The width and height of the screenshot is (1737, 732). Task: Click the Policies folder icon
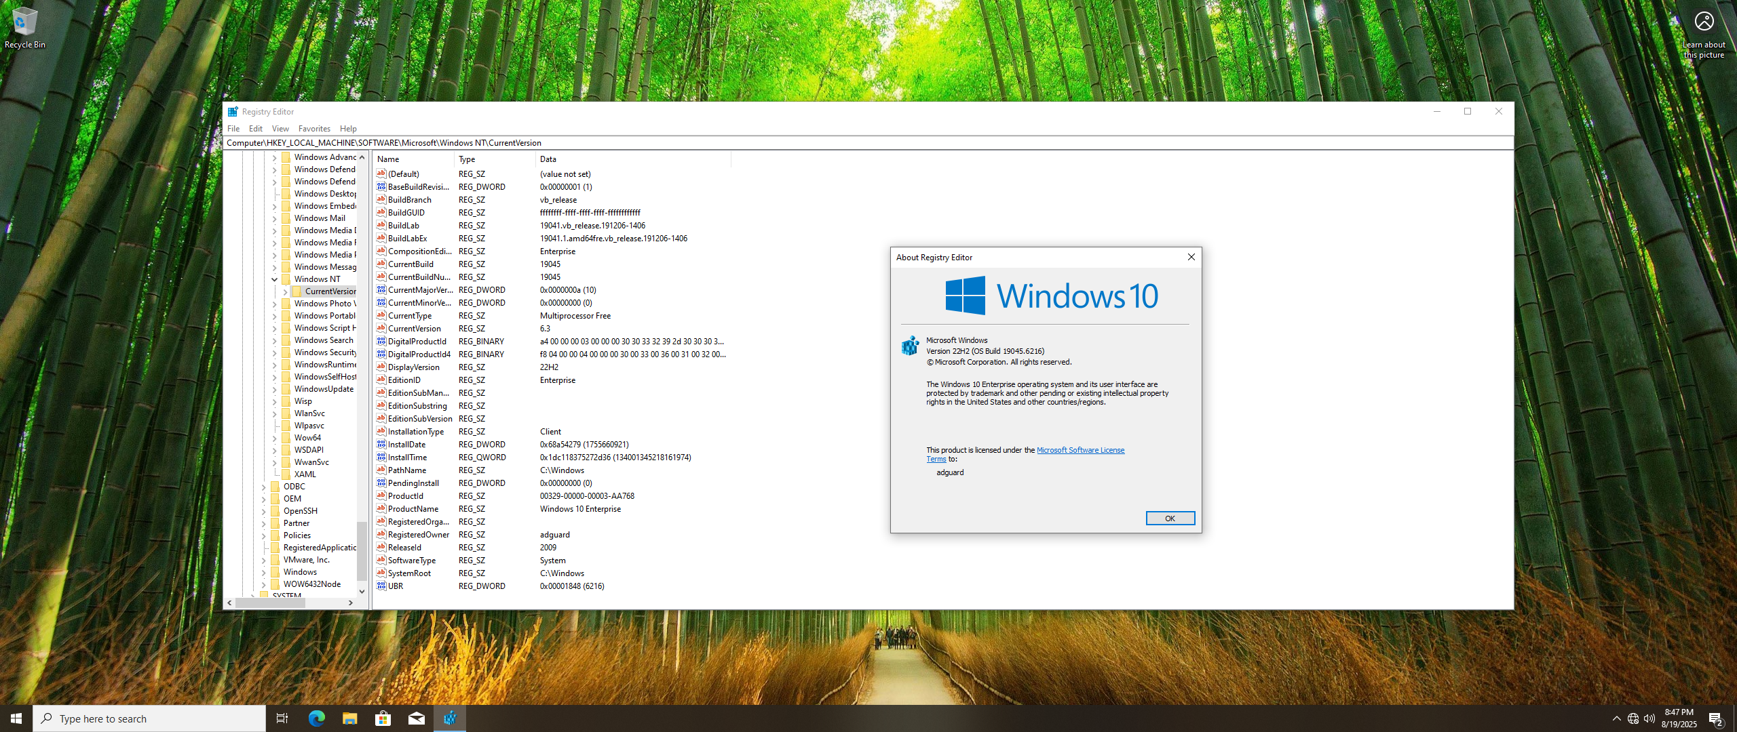click(275, 535)
